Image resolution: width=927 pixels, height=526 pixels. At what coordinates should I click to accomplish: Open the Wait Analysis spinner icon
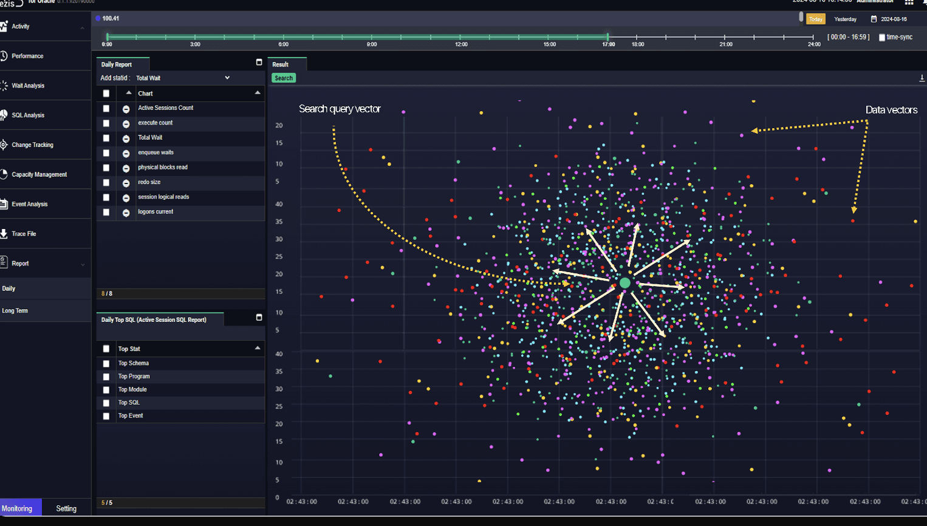click(x=4, y=86)
